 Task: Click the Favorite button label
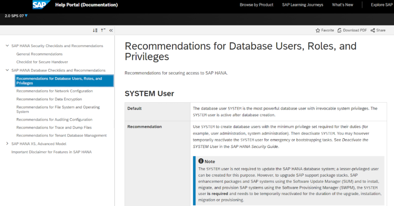(328, 30)
